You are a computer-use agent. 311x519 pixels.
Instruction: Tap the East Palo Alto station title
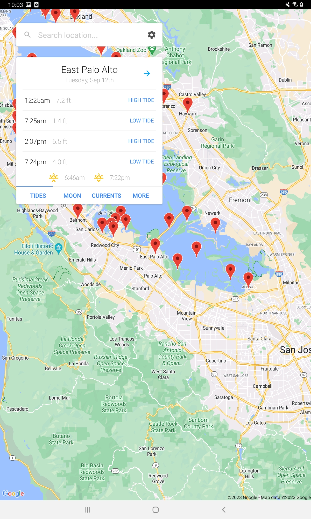point(89,70)
